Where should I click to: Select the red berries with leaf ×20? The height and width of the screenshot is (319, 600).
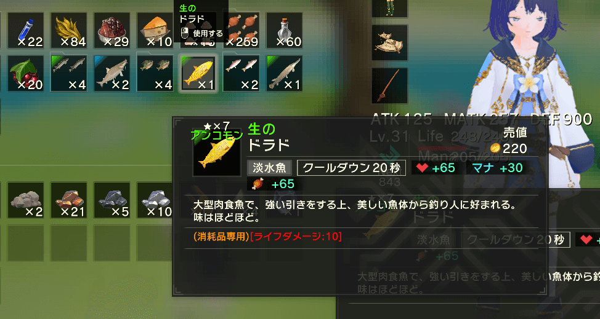point(26,73)
